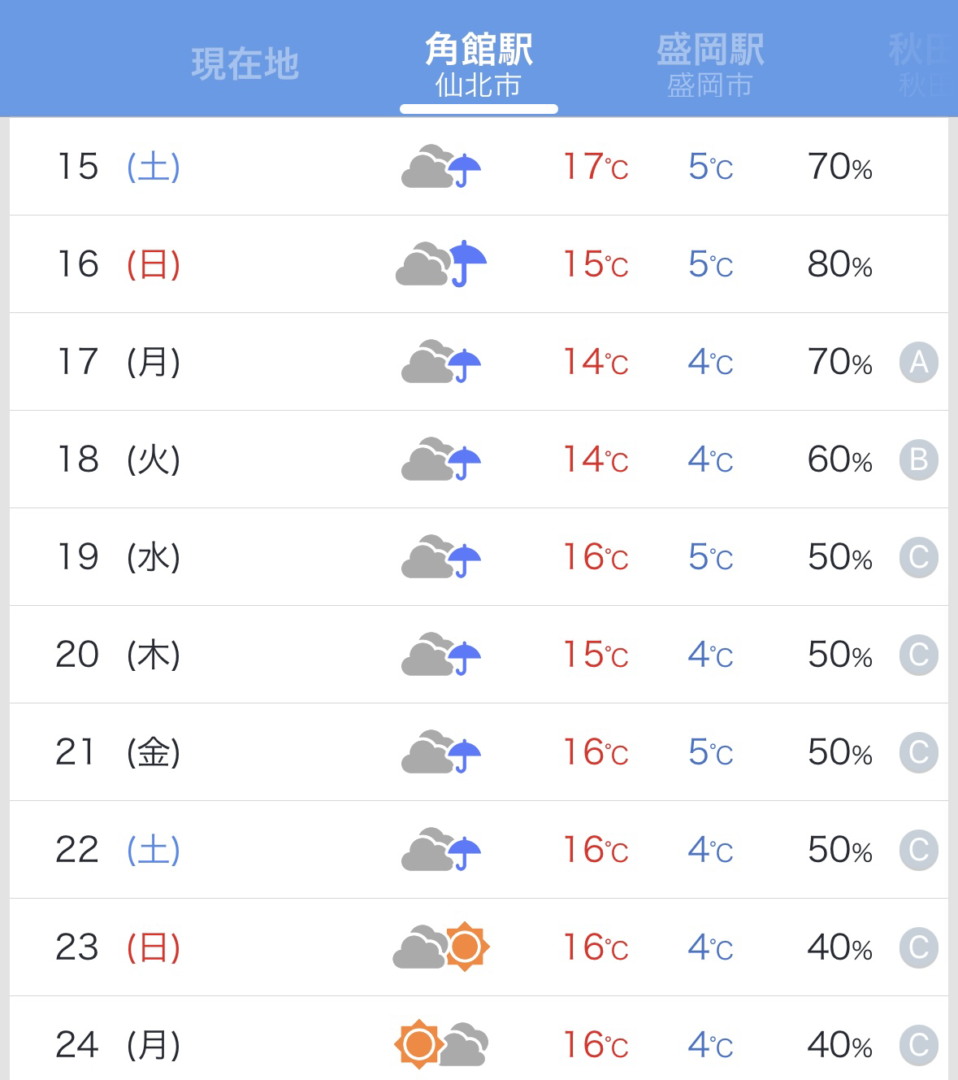958x1080 pixels.
Task: Select the cloudy-then-sunny icon on the 23rd
Action: pos(441,947)
